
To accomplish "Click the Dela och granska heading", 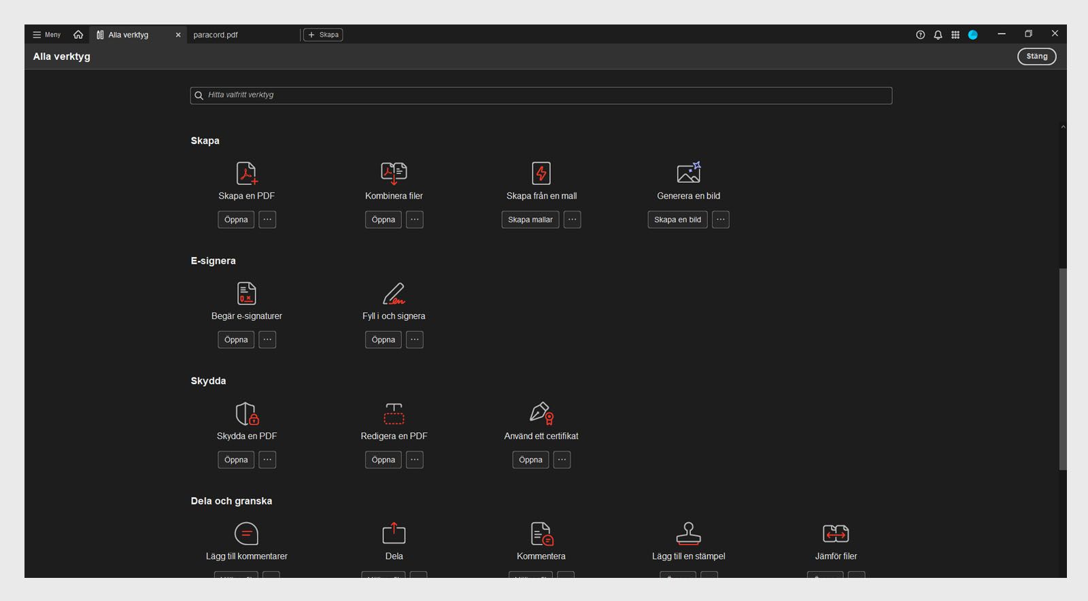I will (x=231, y=501).
